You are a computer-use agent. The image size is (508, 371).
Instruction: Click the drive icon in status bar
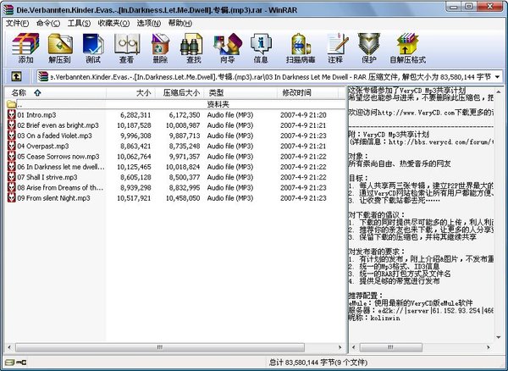[9, 363]
